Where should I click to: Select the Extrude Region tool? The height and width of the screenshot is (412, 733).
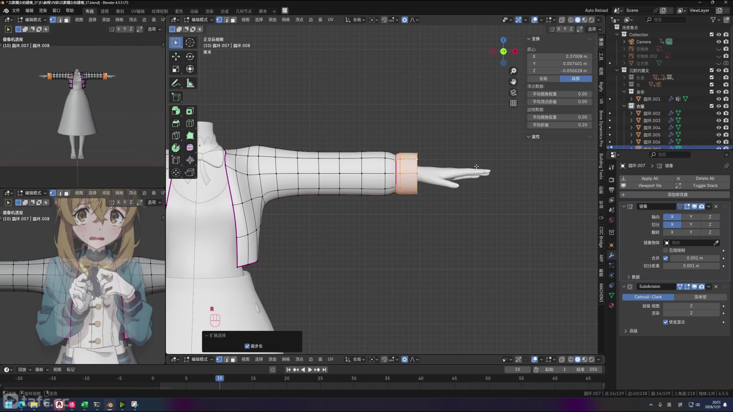click(176, 111)
